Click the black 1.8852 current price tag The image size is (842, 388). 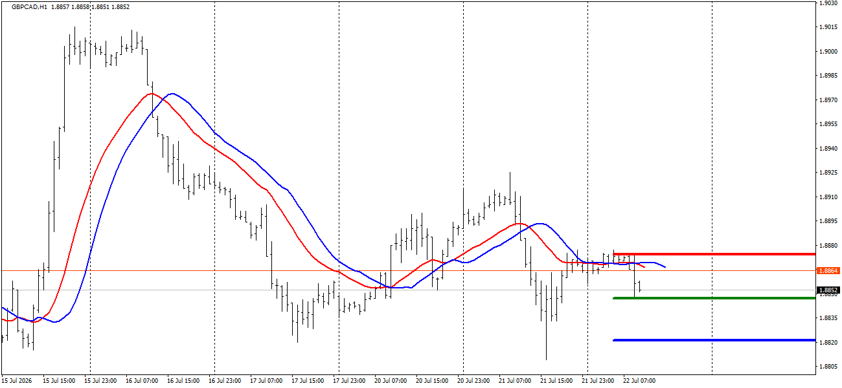[x=828, y=290]
